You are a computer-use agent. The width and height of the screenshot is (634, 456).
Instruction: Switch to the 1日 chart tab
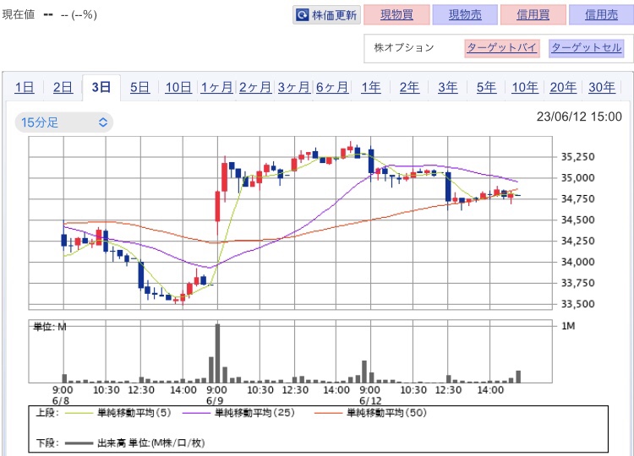tap(25, 87)
